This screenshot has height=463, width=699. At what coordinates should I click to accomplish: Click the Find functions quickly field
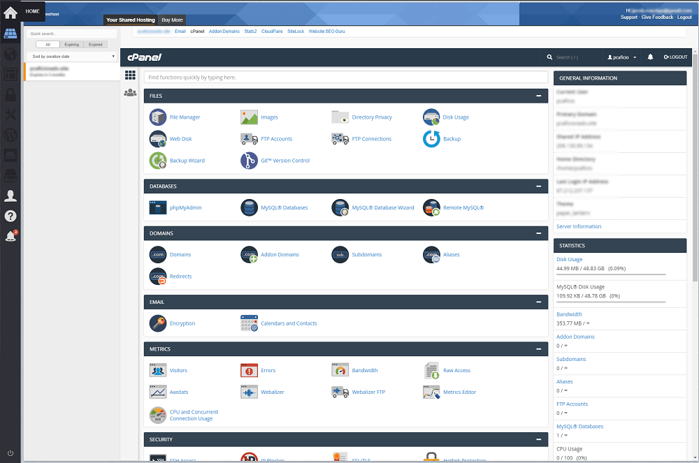346,77
